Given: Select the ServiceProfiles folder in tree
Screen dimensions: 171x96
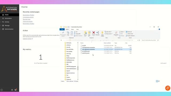Looking at the screenshot, I should click(70, 49).
